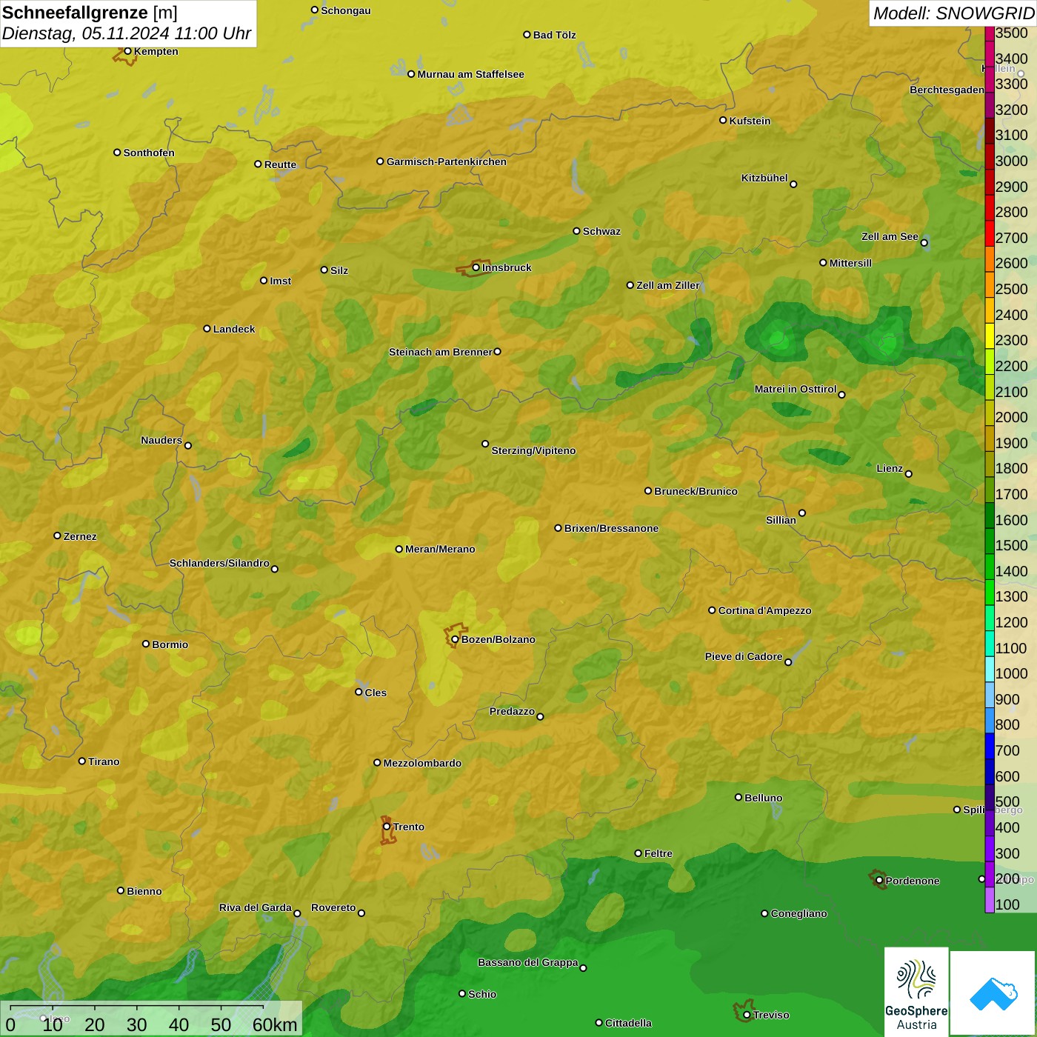
Task: Click the 'Schlanders/Silandro' label
Action: click(x=219, y=563)
